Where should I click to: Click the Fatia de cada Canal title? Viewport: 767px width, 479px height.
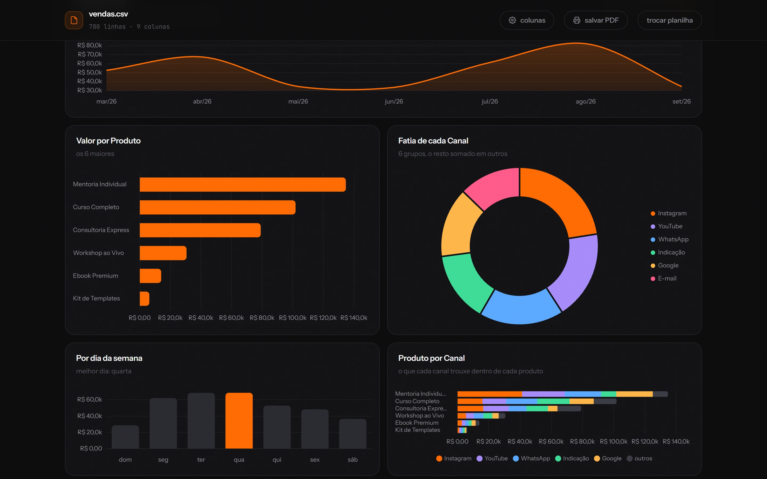[x=433, y=141]
